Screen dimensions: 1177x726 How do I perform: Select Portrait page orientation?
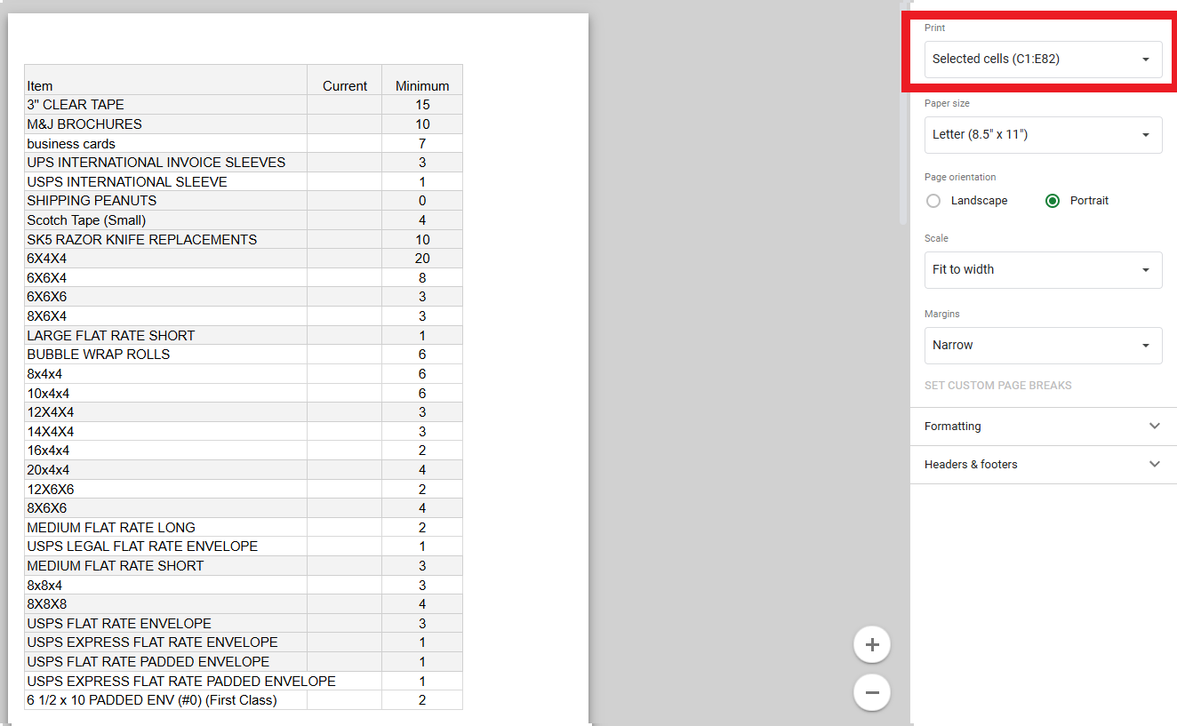[1053, 201]
